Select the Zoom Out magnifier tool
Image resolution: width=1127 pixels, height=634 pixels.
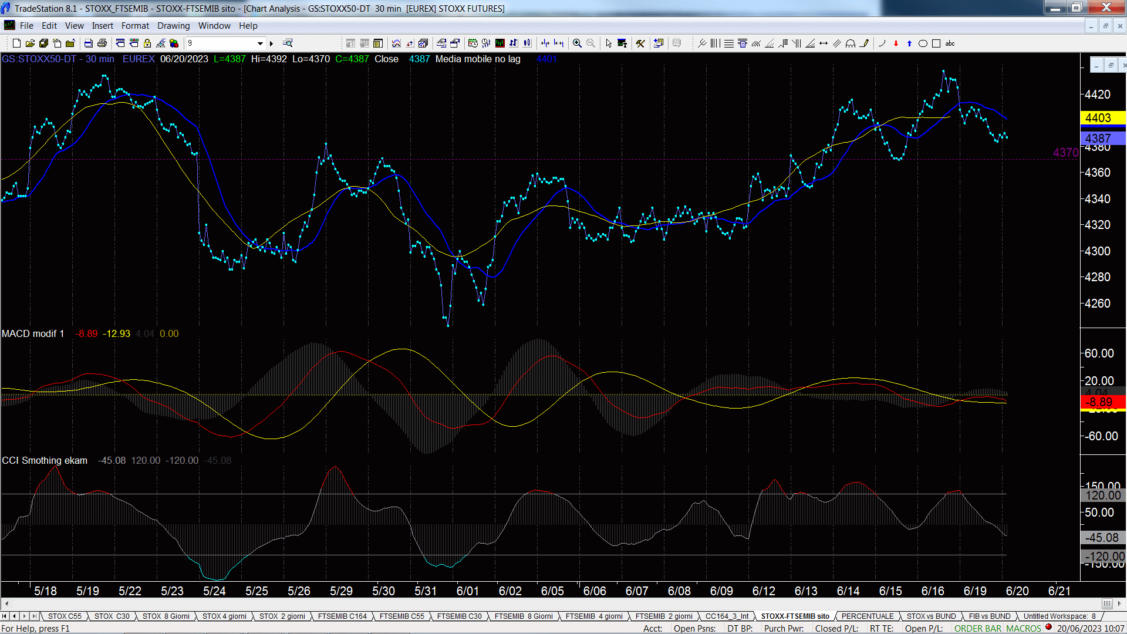(591, 43)
